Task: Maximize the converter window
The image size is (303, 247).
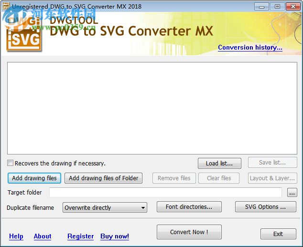Action: pos(277,7)
